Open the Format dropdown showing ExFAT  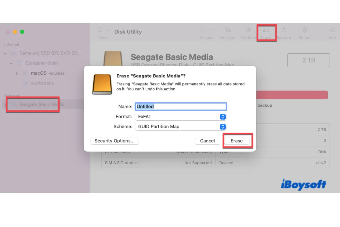[x=180, y=117]
